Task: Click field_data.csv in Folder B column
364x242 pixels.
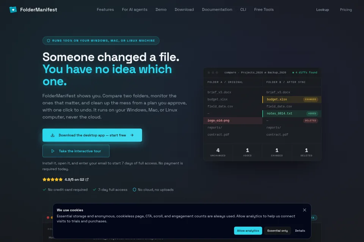Action: click(279, 106)
